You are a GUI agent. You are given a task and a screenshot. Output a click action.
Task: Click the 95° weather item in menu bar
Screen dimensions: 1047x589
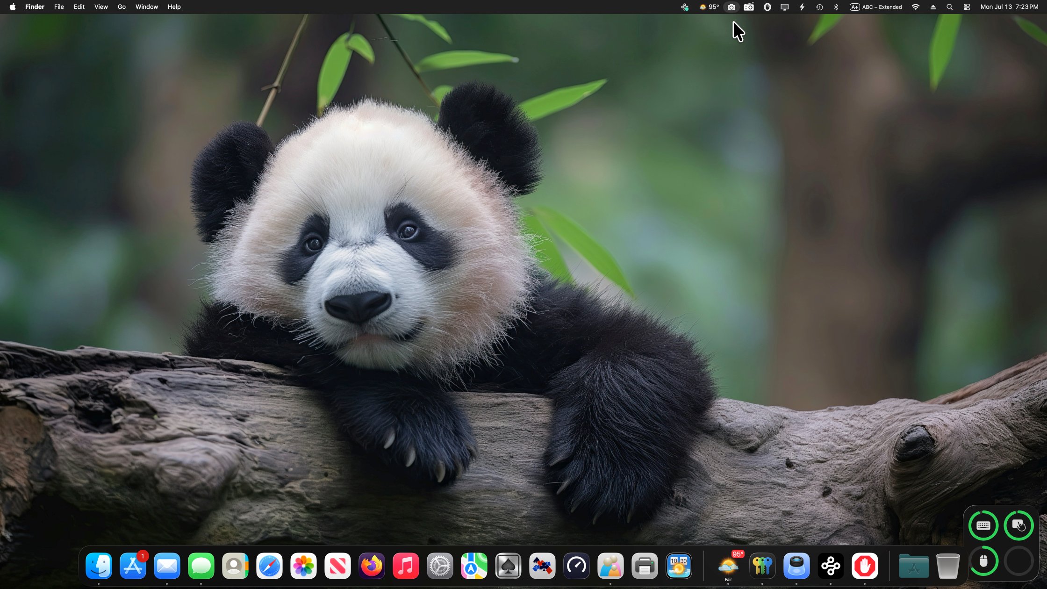point(709,7)
